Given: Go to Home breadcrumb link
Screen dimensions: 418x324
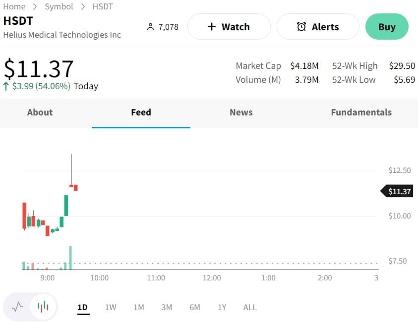Looking at the screenshot, I should coord(14,6).
